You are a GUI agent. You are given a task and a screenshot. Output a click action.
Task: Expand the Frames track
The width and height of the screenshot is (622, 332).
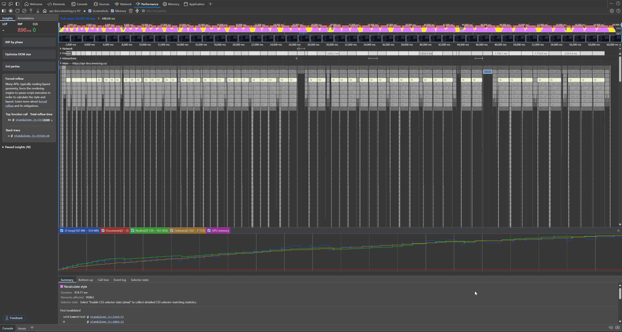pos(61,53)
